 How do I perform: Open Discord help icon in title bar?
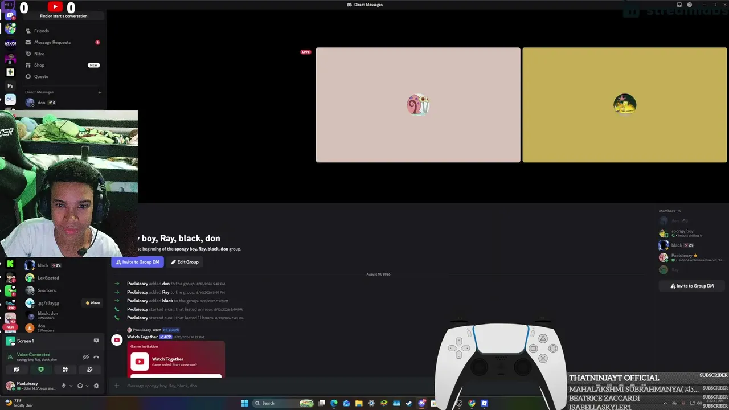pos(690,5)
